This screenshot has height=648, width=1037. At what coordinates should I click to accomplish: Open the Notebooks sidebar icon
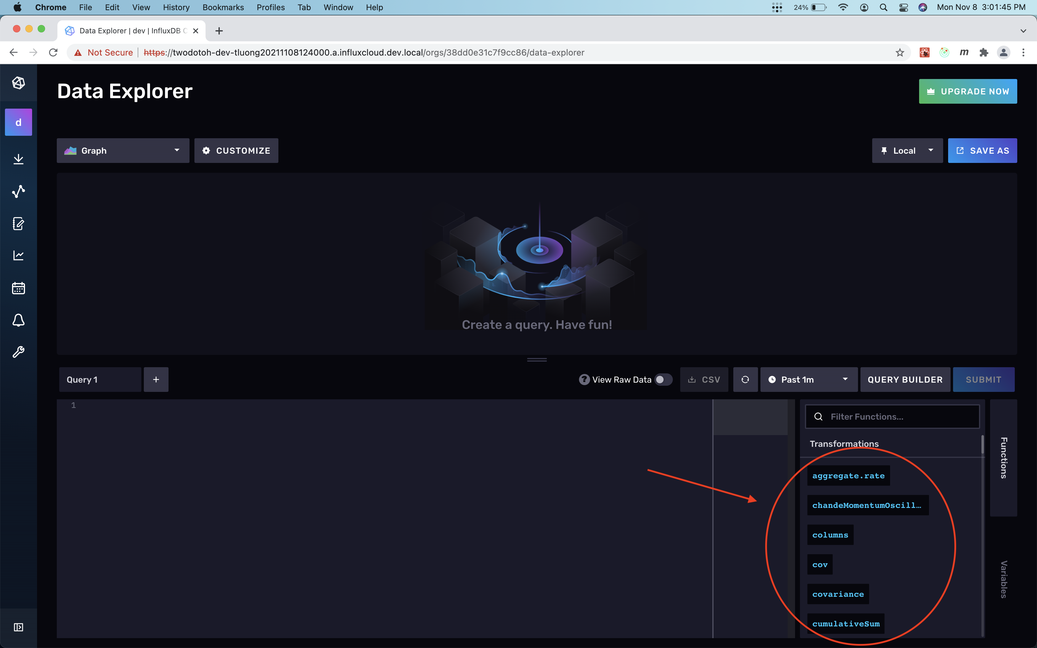19,223
